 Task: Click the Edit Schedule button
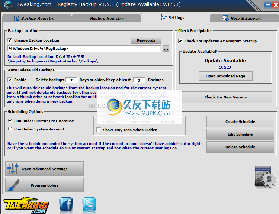[x=240, y=134]
